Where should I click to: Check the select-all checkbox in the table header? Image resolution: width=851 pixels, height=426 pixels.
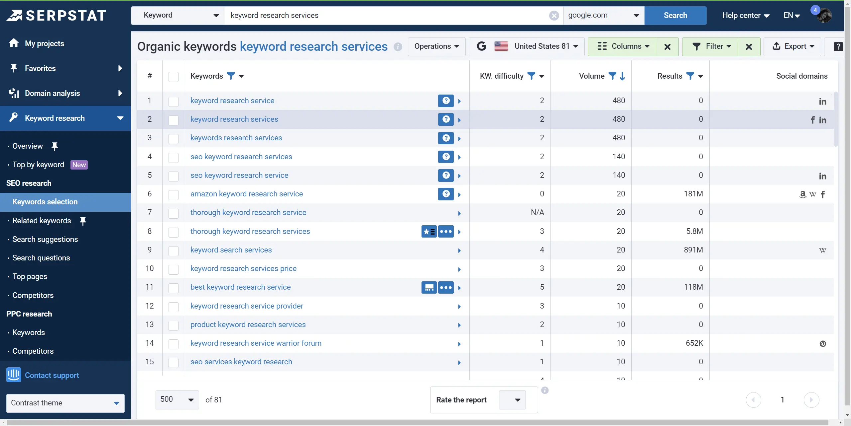point(173,76)
